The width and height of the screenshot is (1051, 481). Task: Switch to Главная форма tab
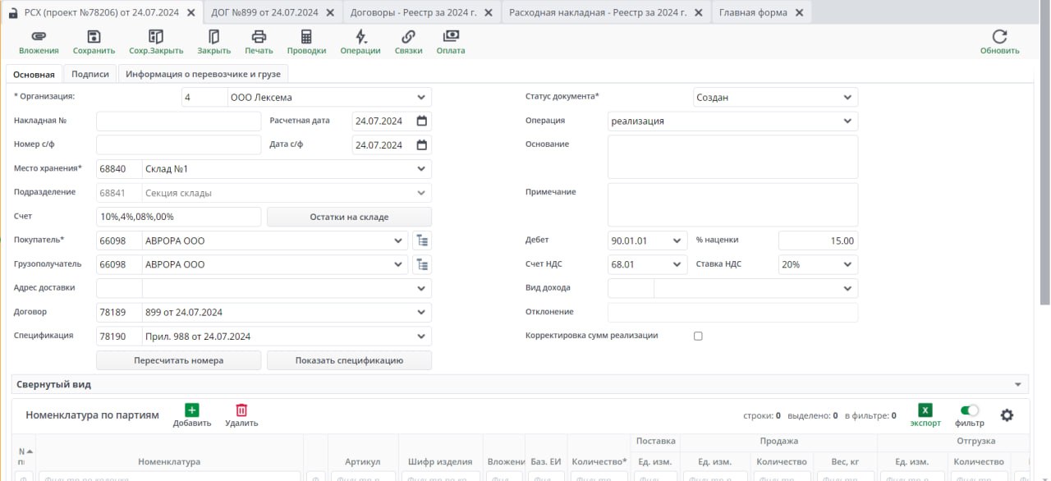click(x=753, y=12)
